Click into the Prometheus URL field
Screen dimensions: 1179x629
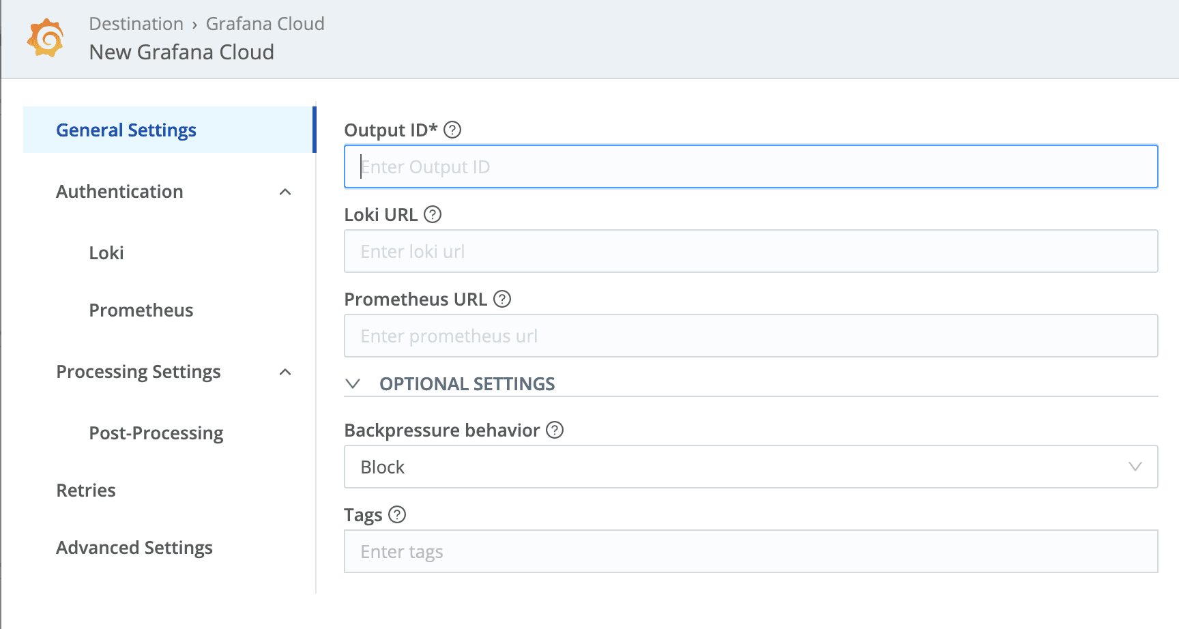[x=751, y=336]
